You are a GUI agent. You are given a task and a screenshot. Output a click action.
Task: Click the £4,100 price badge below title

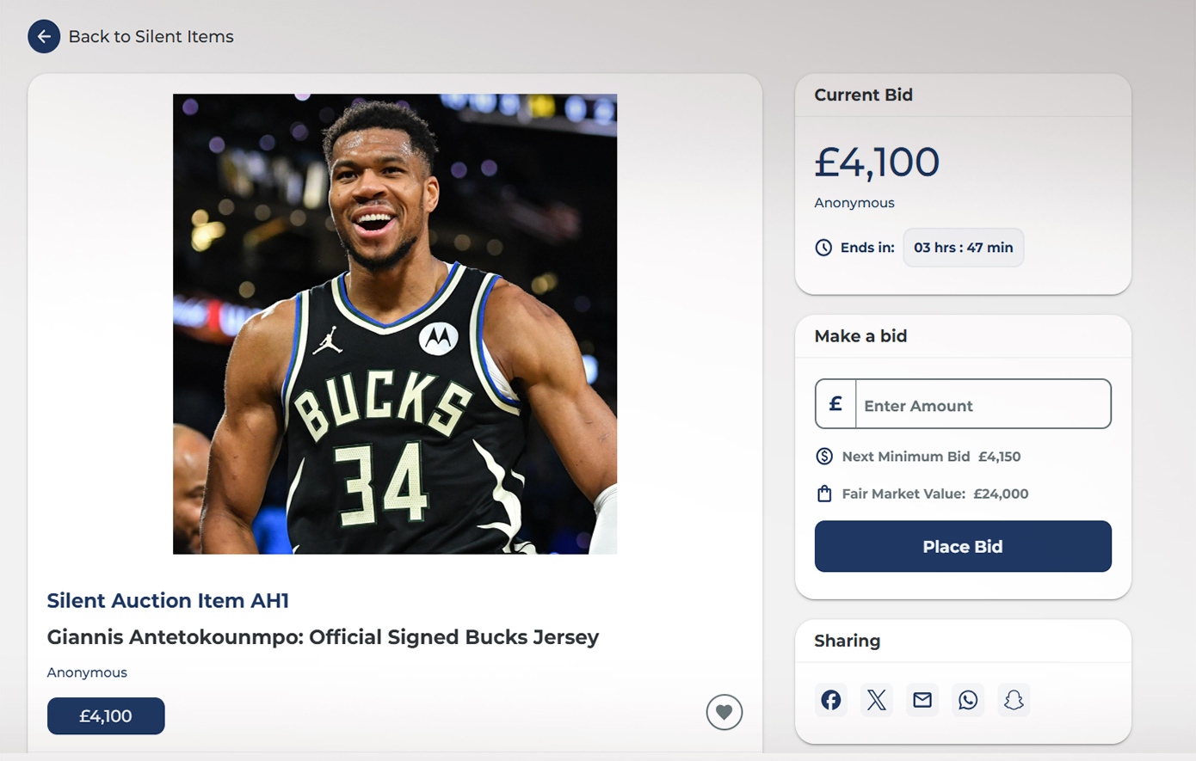[x=106, y=716]
